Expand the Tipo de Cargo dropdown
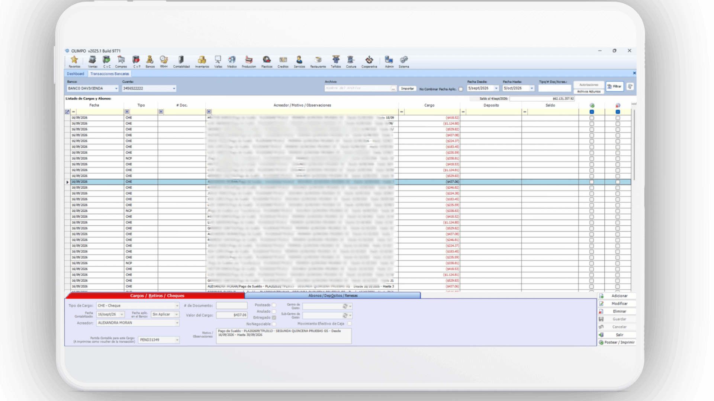Image resolution: width=714 pixels, height=401 pixels. pyautogui.click(x=177, y=306)
